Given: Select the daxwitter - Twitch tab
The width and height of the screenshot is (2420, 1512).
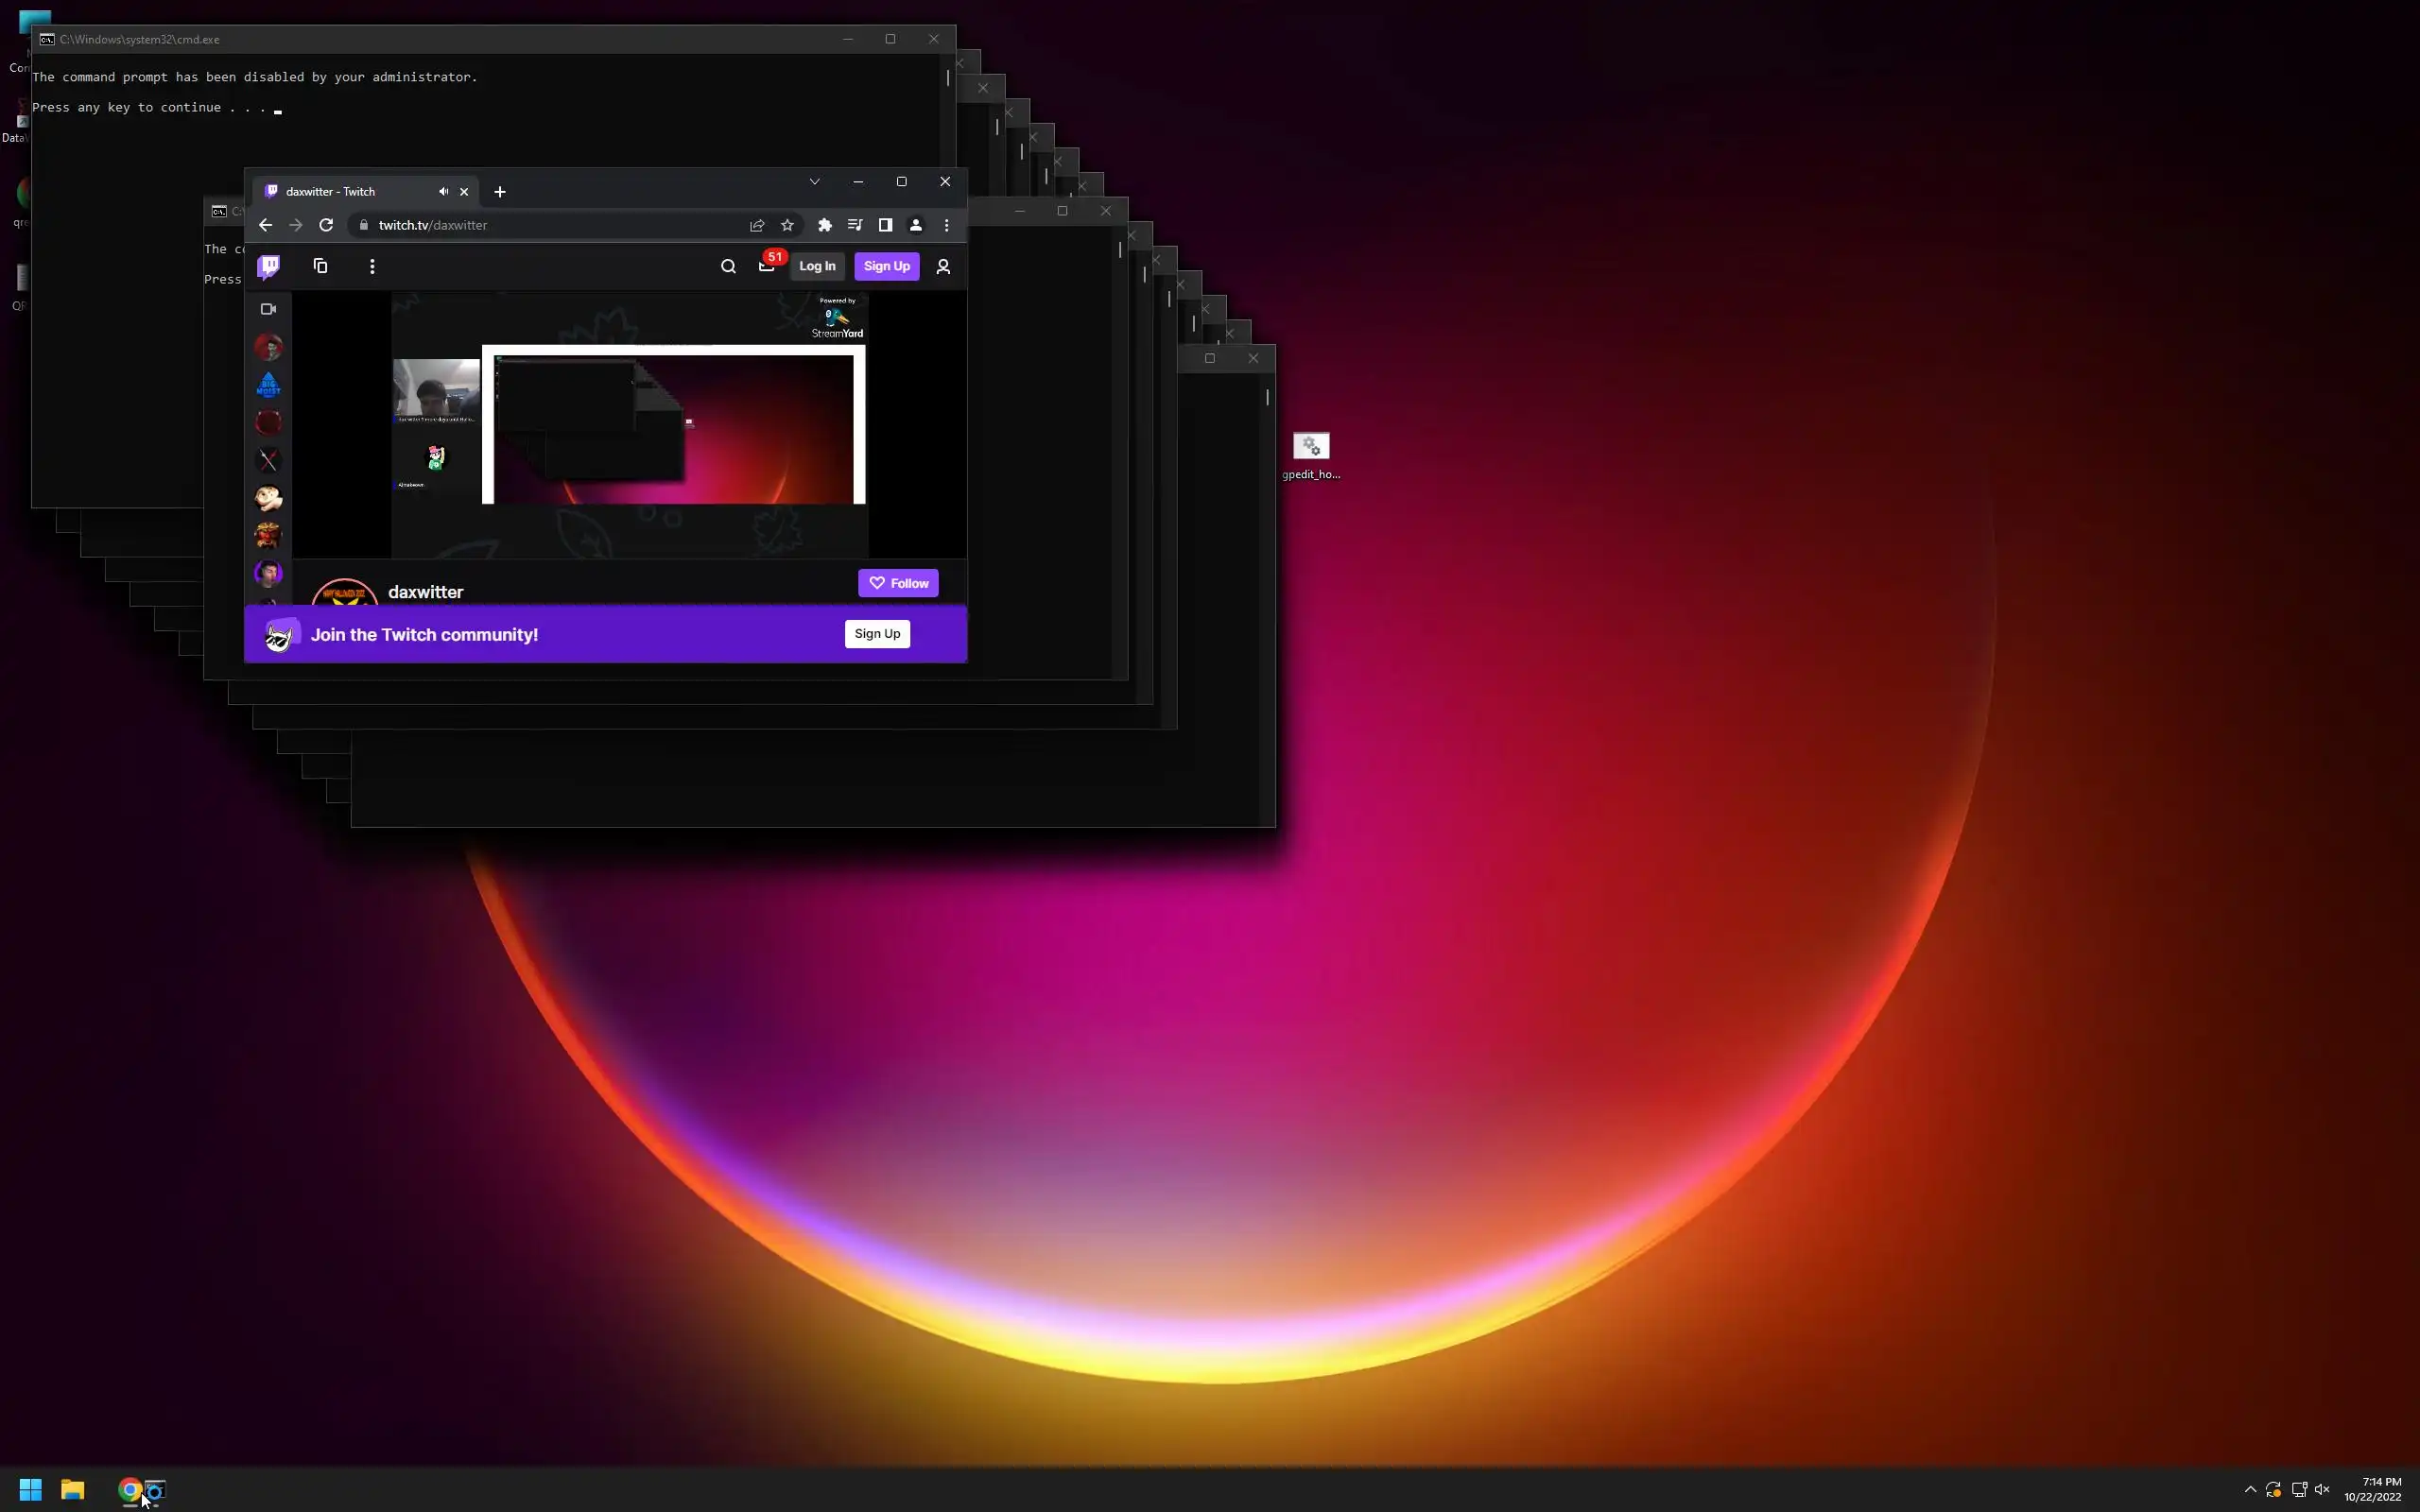Looking at the screenshot, I should (x=340, y=191).
